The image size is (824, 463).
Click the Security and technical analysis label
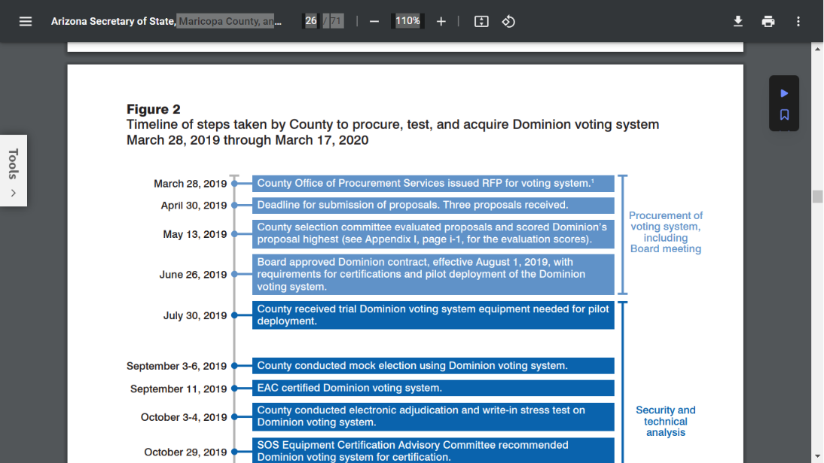pyautogui.click(x=665, y=422)
